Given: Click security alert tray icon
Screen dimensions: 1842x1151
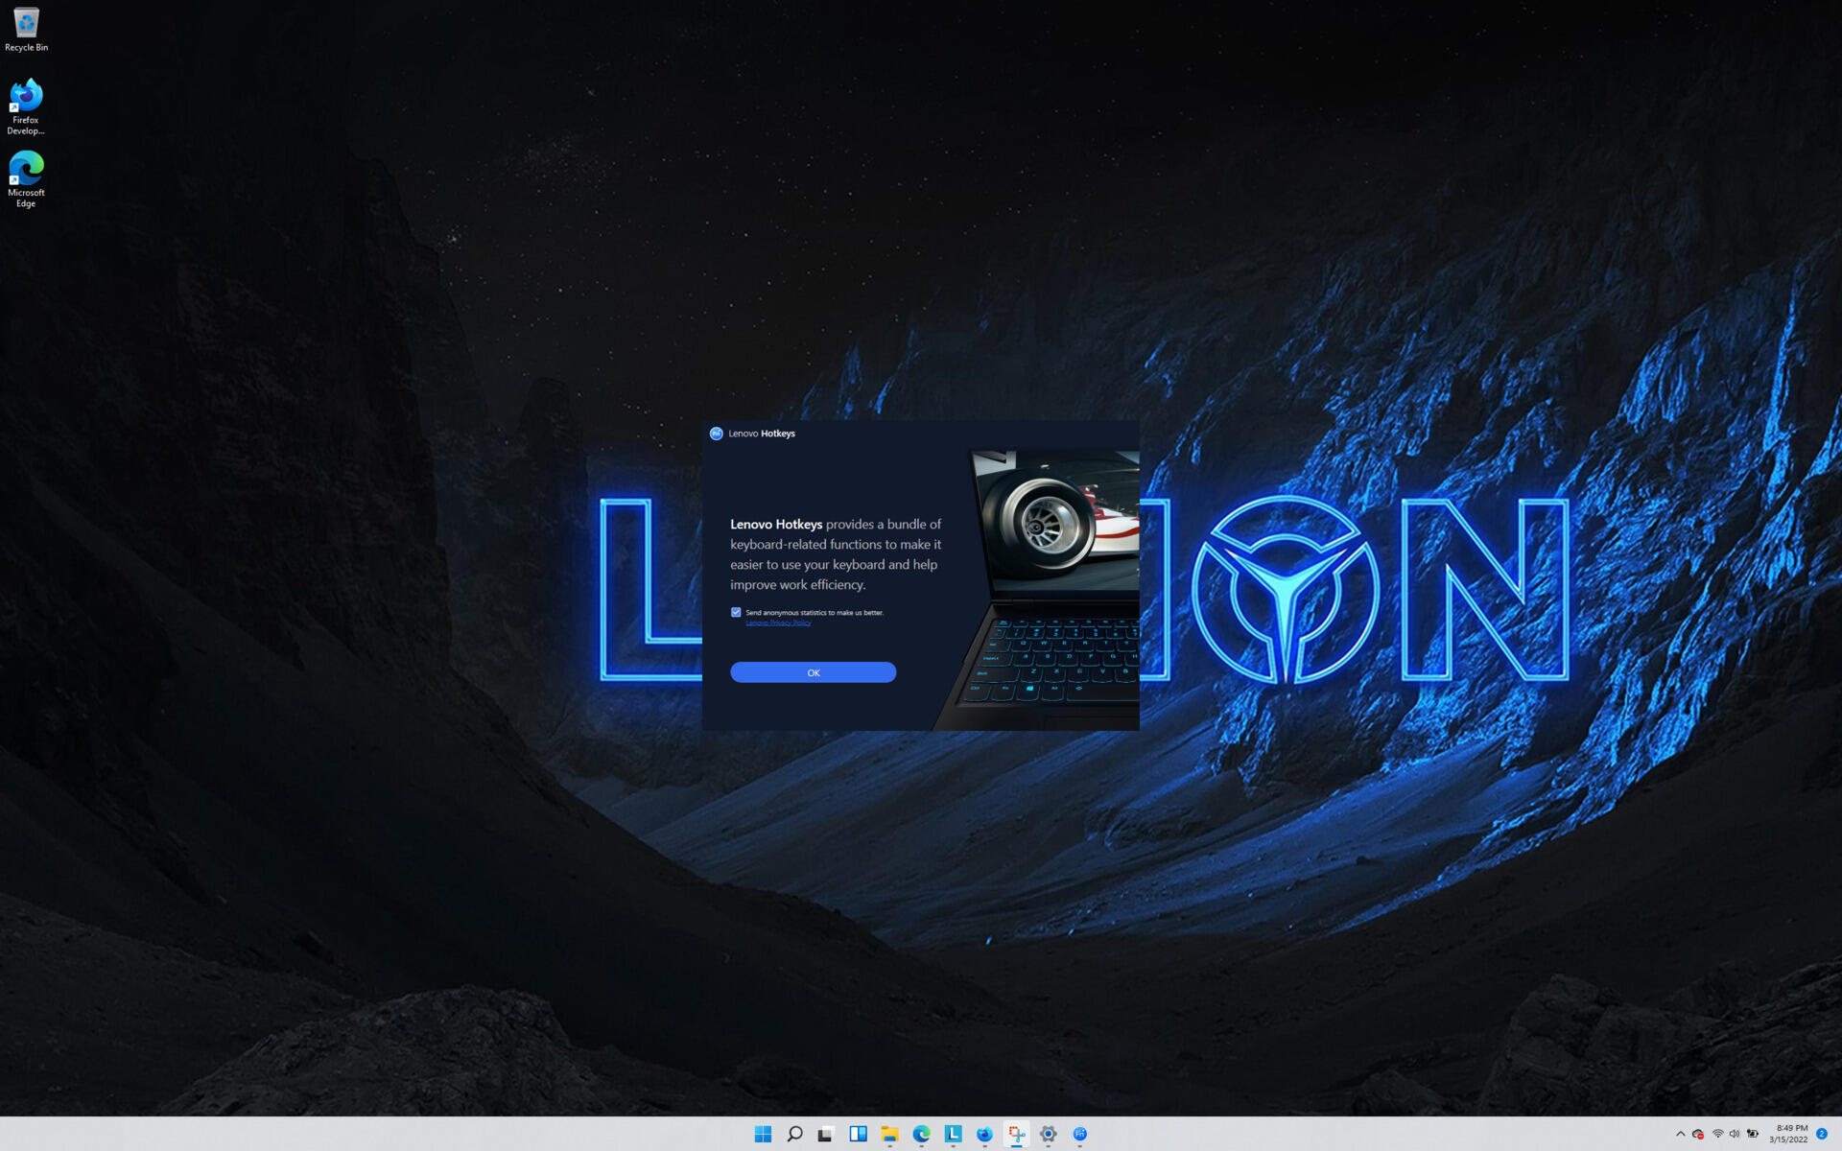Looking at the screenshot, I should (x=1697, y=1134).
